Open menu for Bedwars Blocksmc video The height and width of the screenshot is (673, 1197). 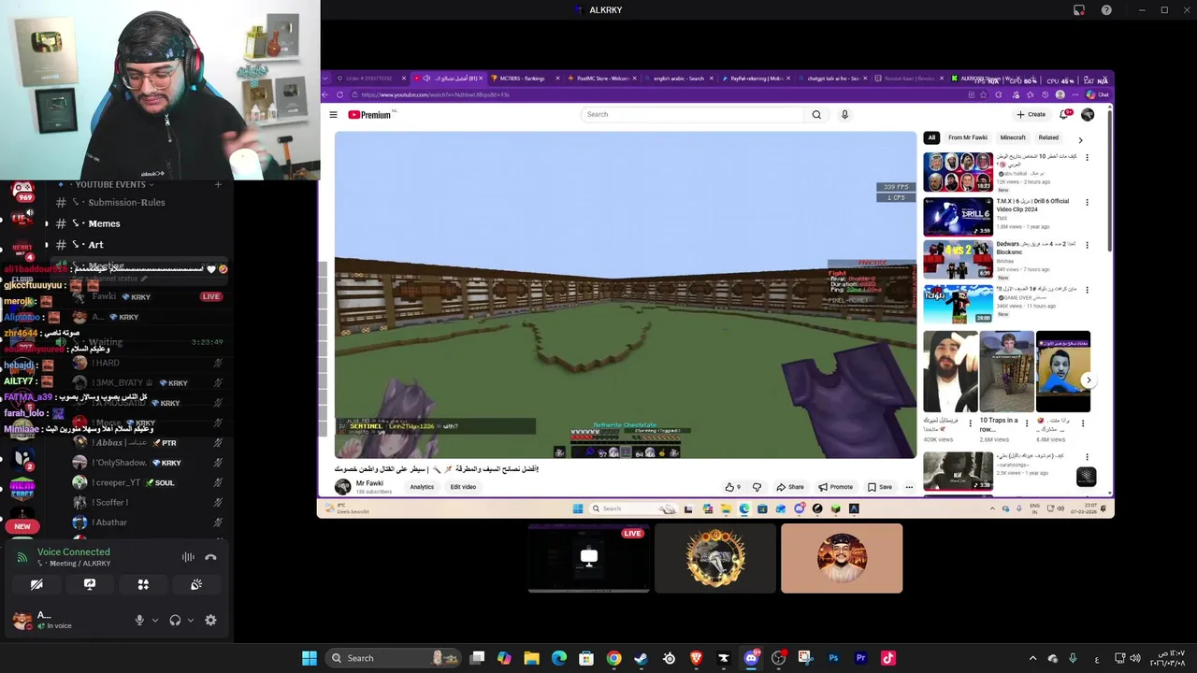(1087, 246)
